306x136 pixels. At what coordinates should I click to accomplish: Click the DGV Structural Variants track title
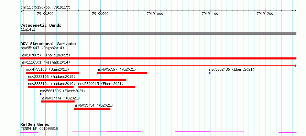48,44
